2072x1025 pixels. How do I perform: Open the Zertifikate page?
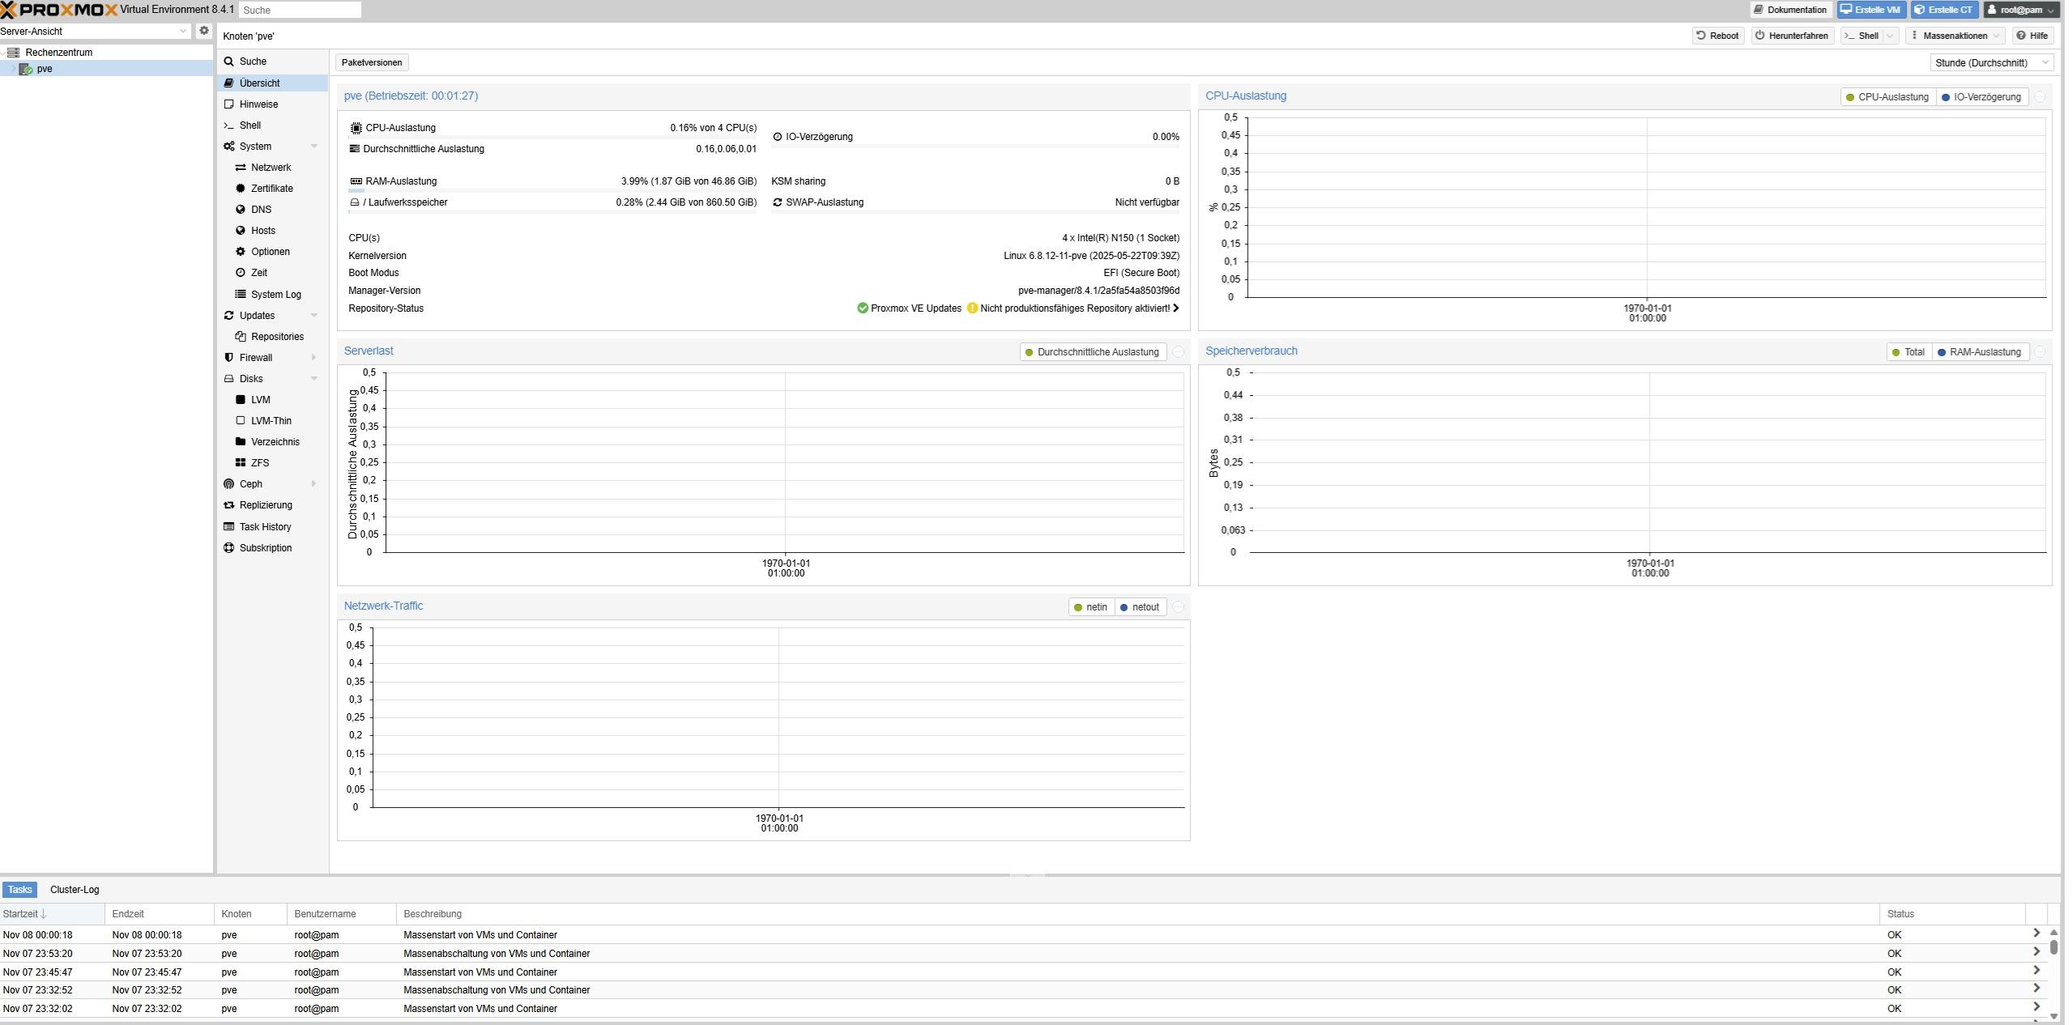coord(271,189)
